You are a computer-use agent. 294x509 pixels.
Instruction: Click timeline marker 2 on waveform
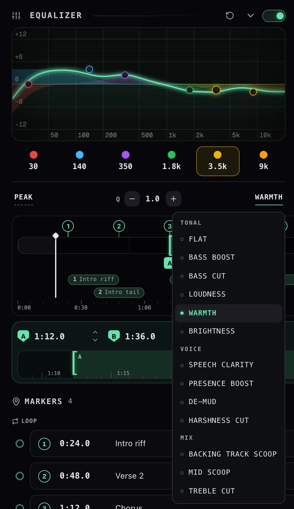(x=119, y=226)
